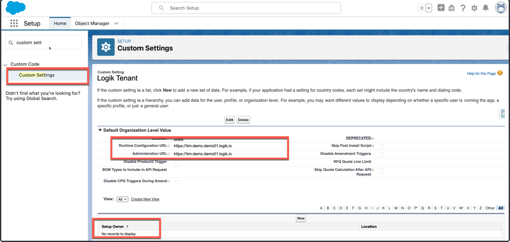This screenshot has height=242, width=510.
Task: Click the RFQ Quote Line Limit label
Action: point(352,162)
